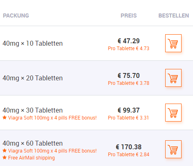Click the 40mg × 60 Tabletten package name

[33, 144]
